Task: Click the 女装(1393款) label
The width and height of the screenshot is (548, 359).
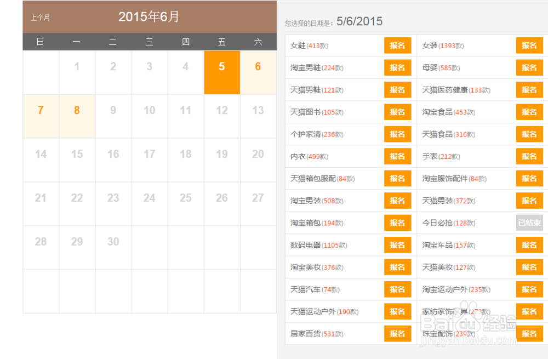Action: click(443, 46)
